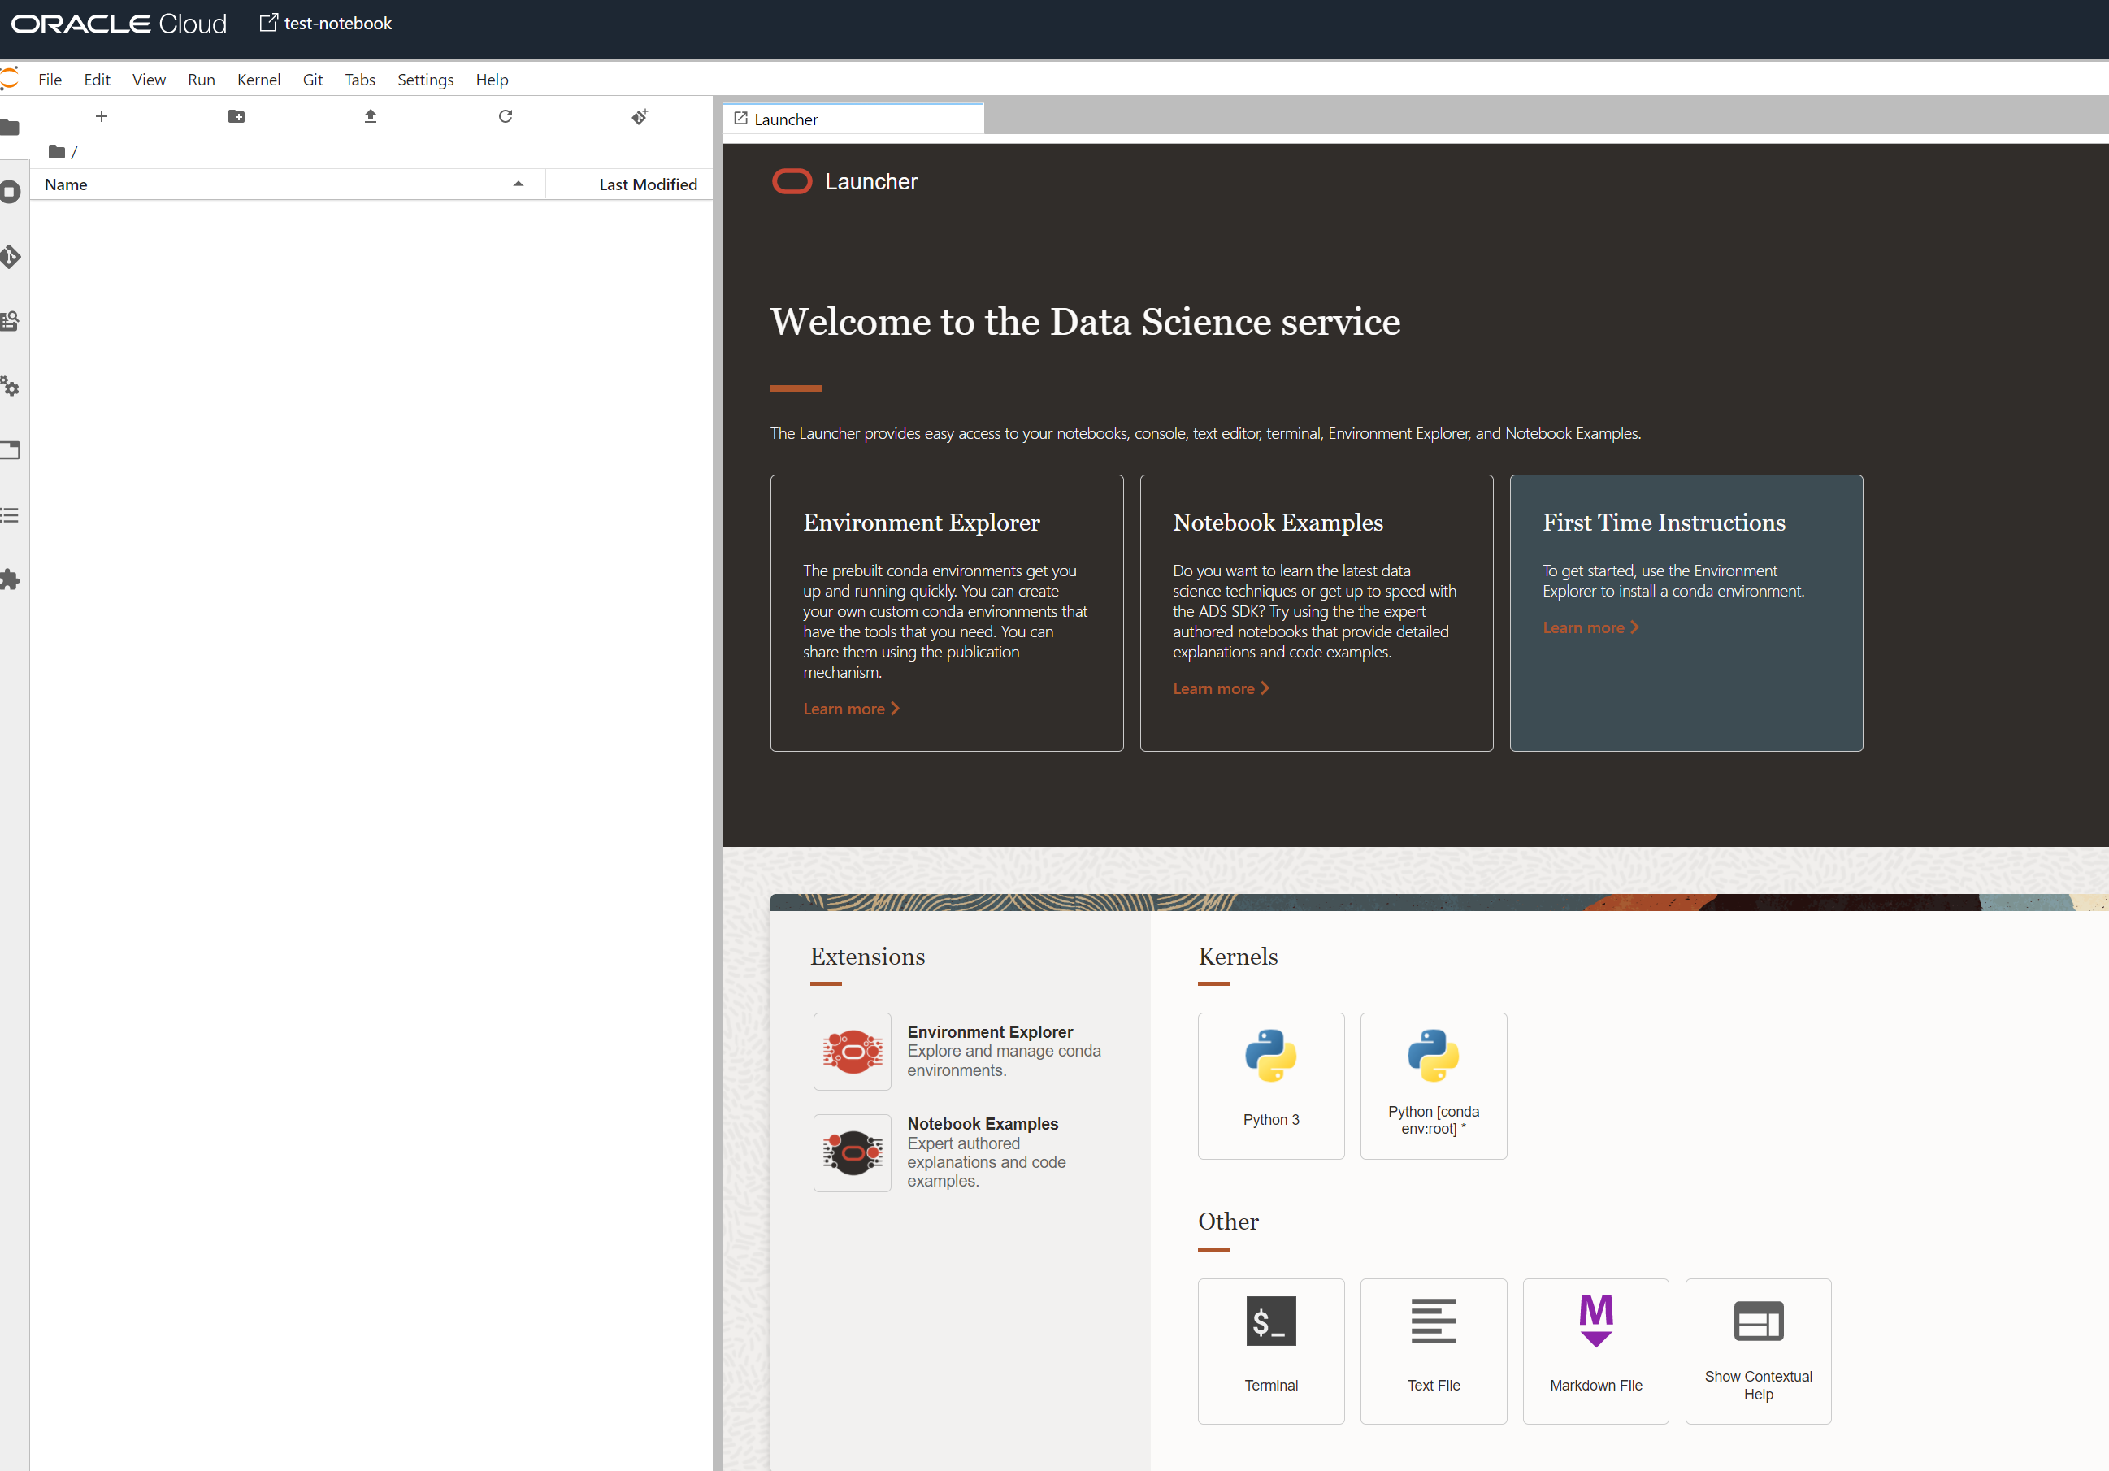Create a new Markdown File
The image size is (2109, 1471).
(x=1595, y=1352)
